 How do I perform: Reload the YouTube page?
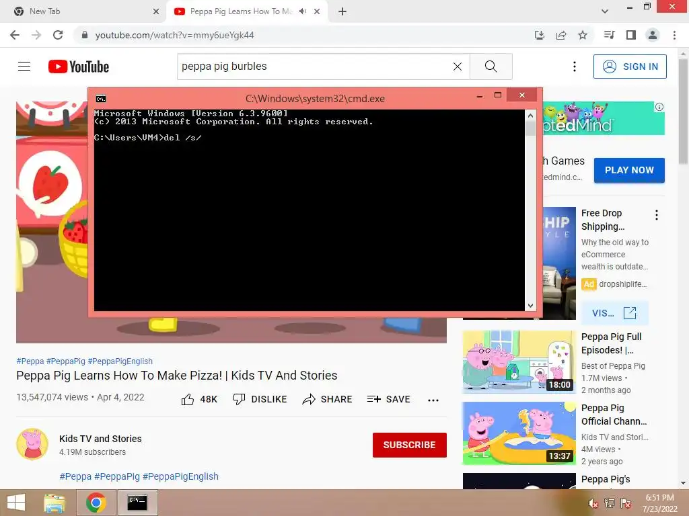point(58,35)
